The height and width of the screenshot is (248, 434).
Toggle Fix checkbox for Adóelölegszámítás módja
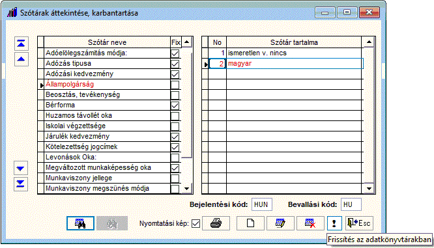click(x=175, y=53)
